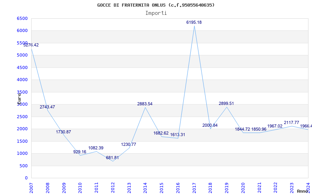Click the x-axis year 2013
The image size is (312, 195).
point(129,188)
